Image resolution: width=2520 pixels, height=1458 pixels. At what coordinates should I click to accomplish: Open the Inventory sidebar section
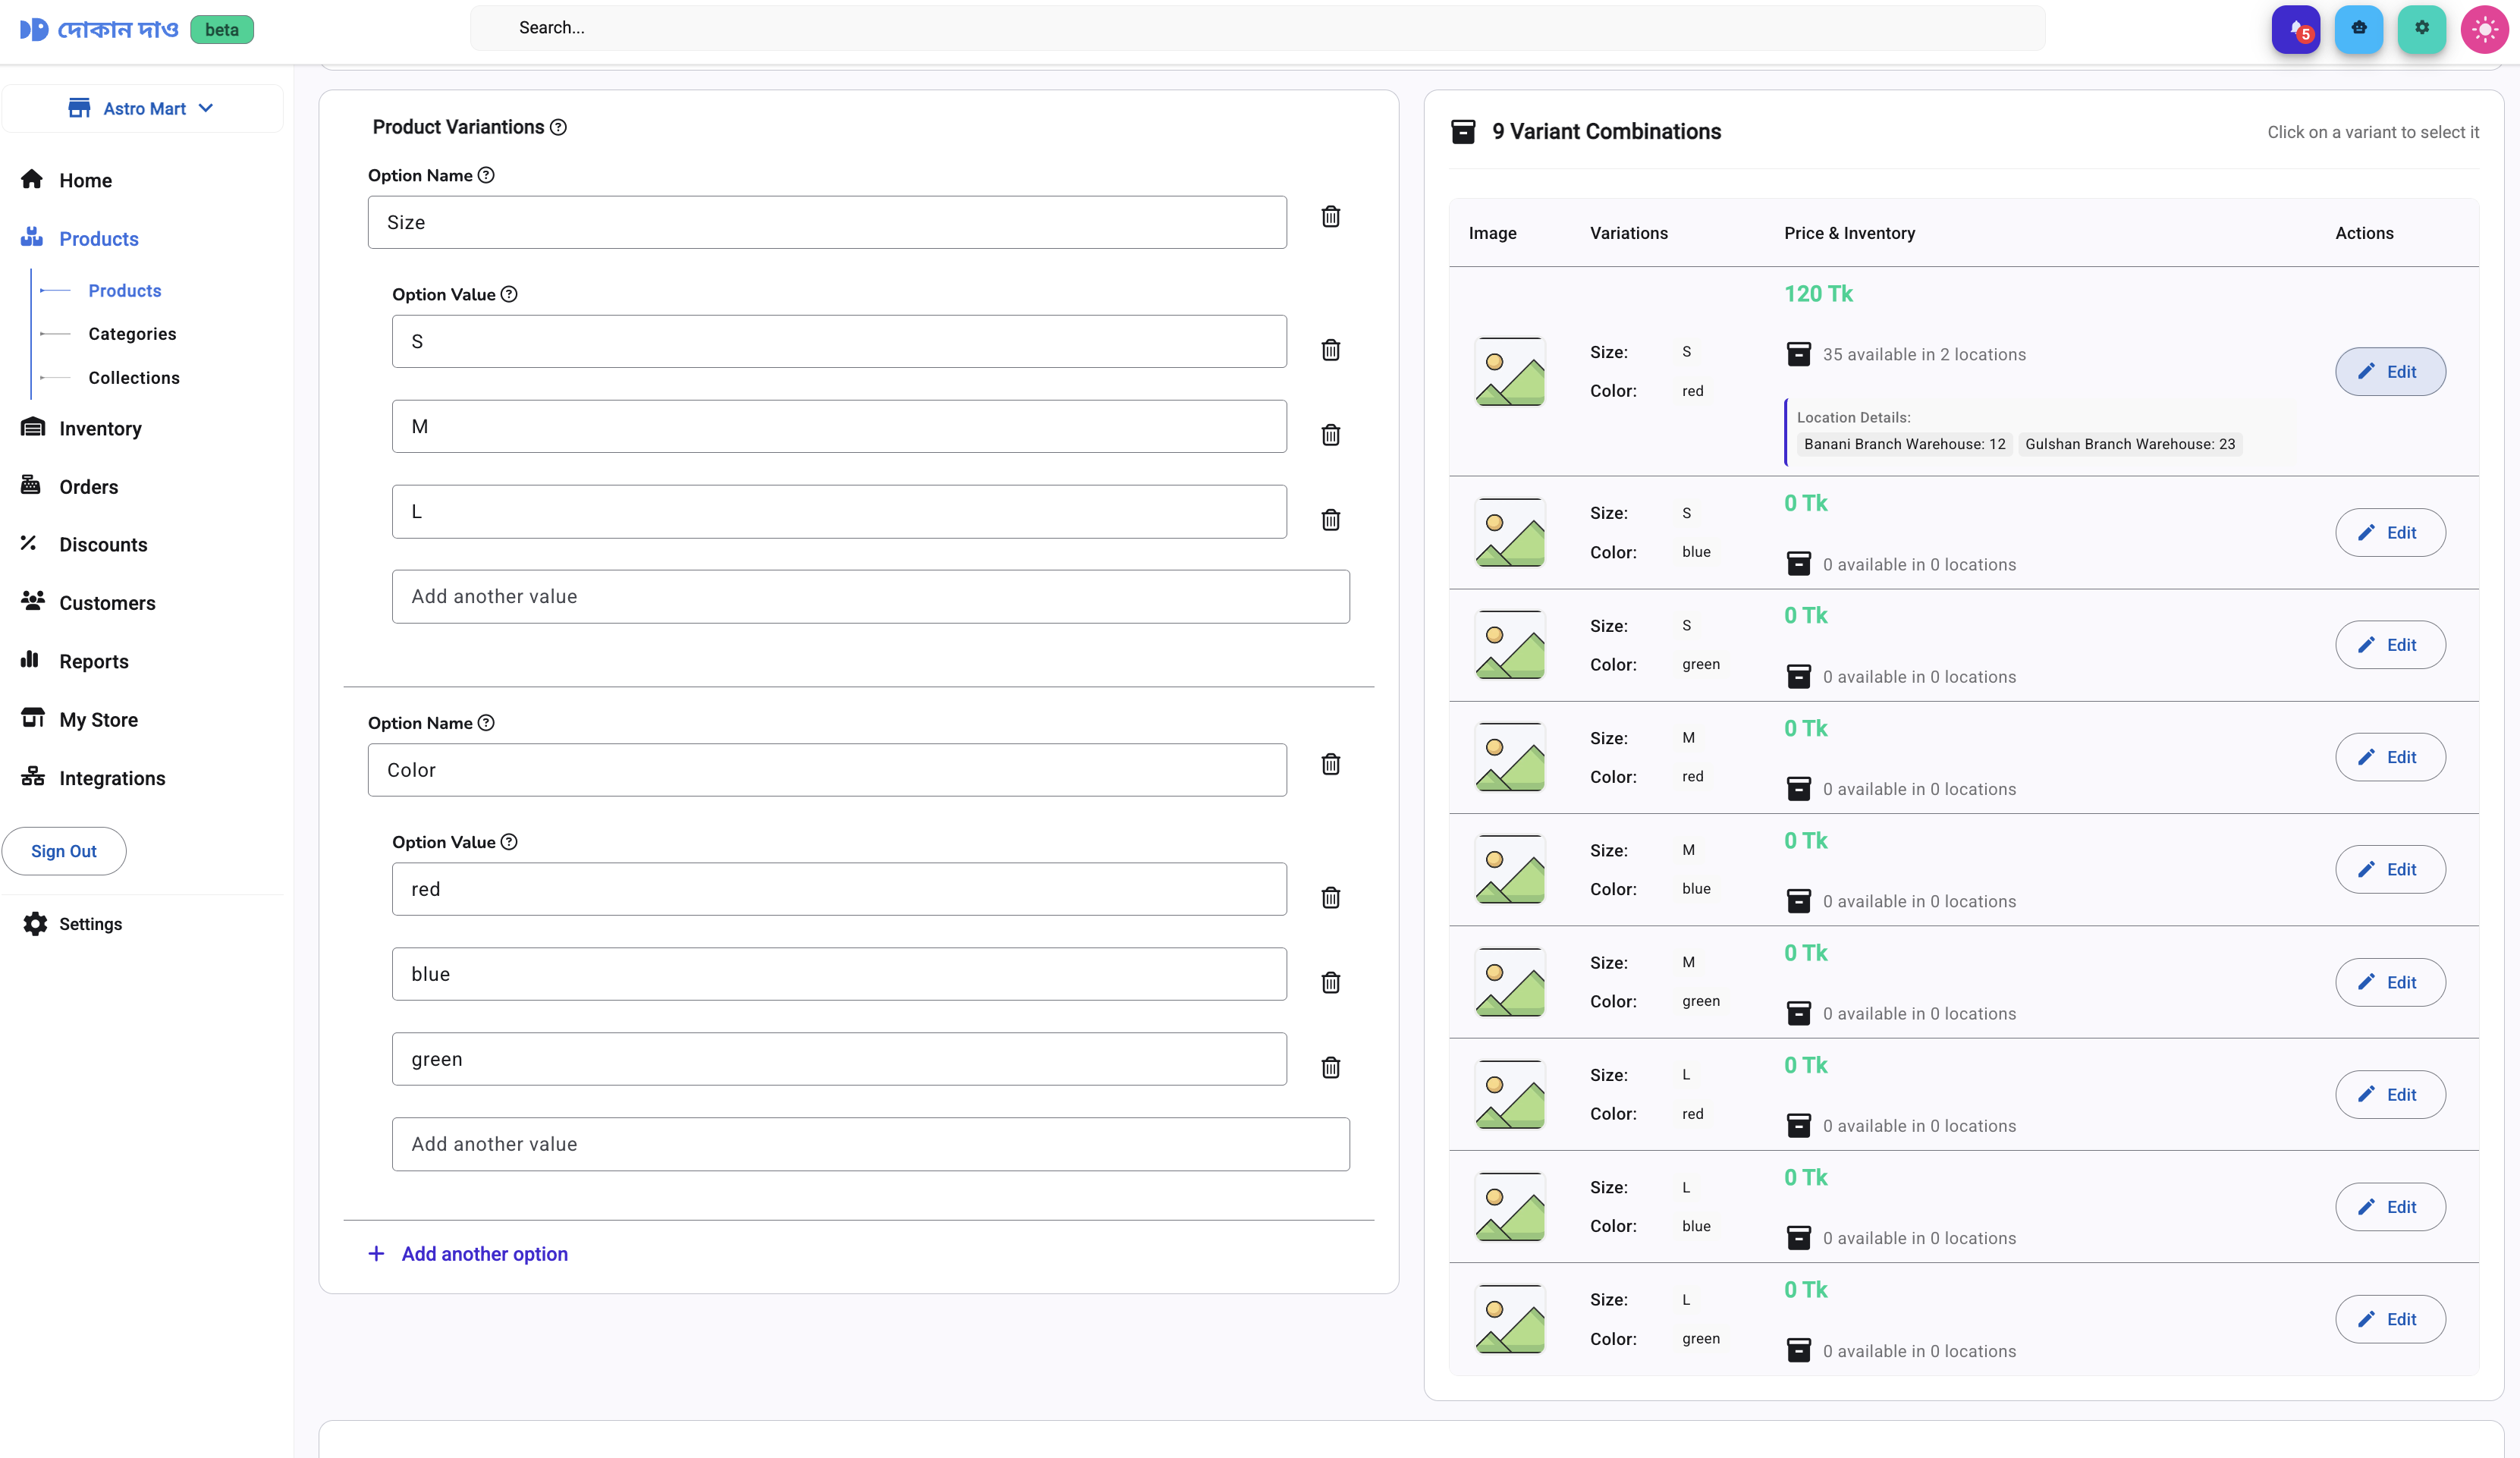[x=100, y=428]
